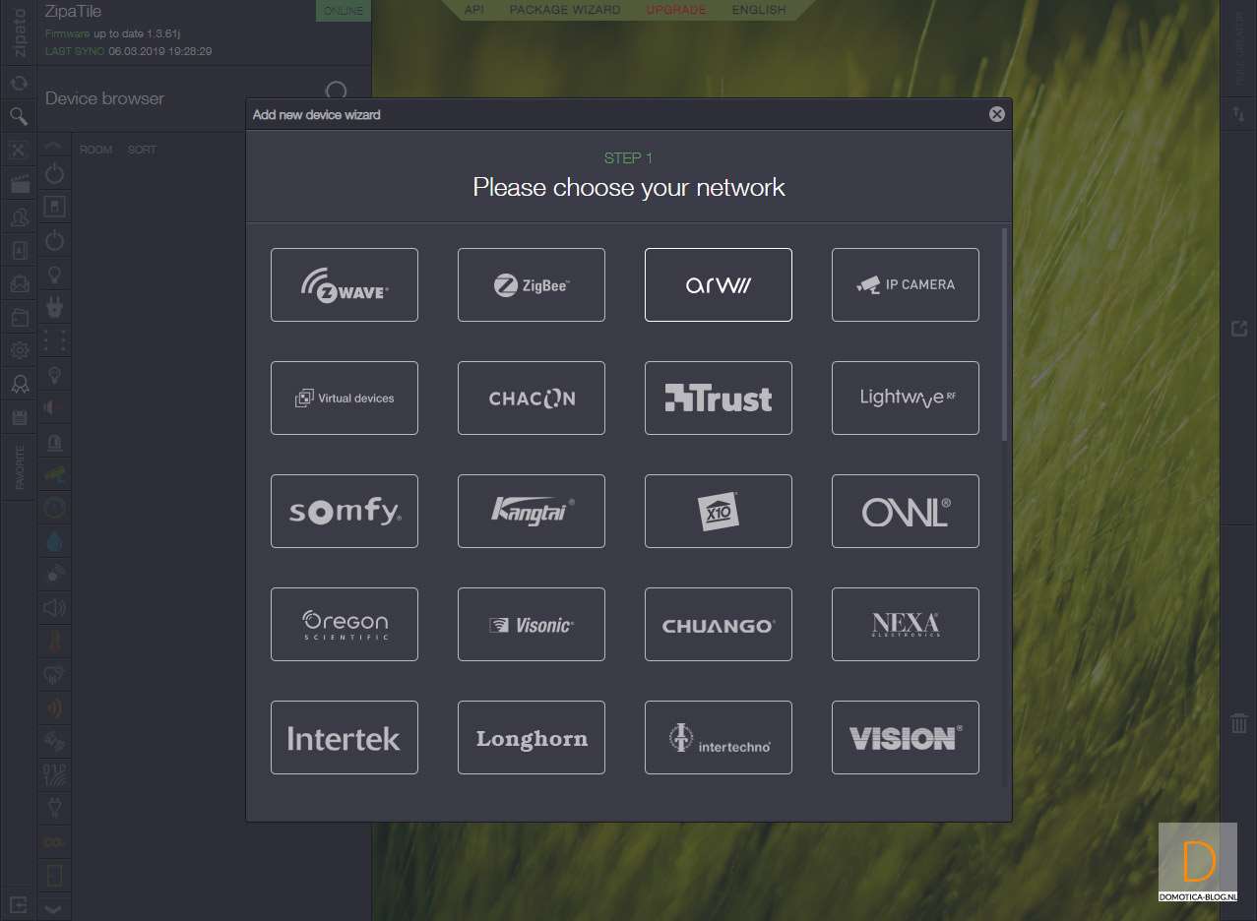1257x921 pixels.
Task: Open the English language menu
Action: [x=759, y=10]
